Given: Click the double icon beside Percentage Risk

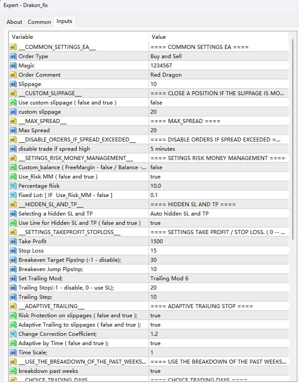Looking at the screenshot, I should click(13, 186).
